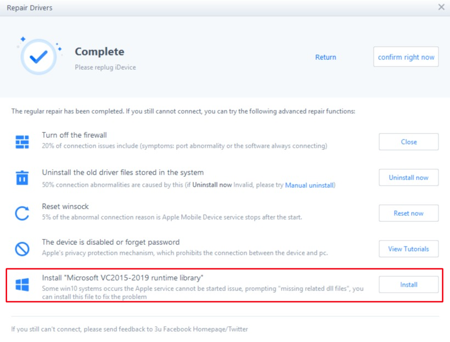Viewport: 450px width, 342px height.
Task: Open the Manual uninstall link
Action: tap(310, 185)
